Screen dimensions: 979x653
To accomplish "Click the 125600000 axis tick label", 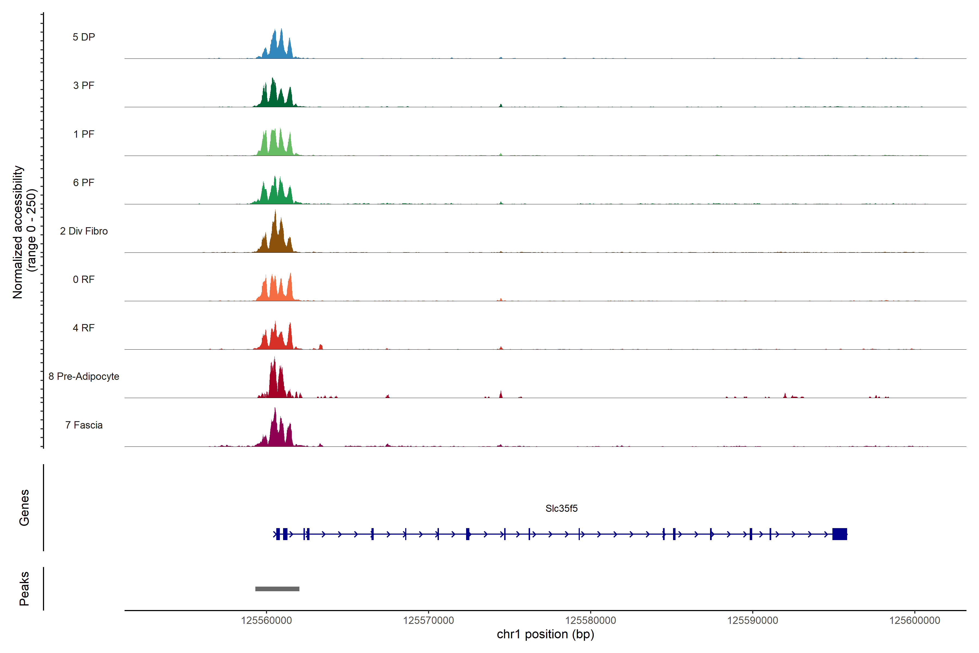I will tap(915, 621).
